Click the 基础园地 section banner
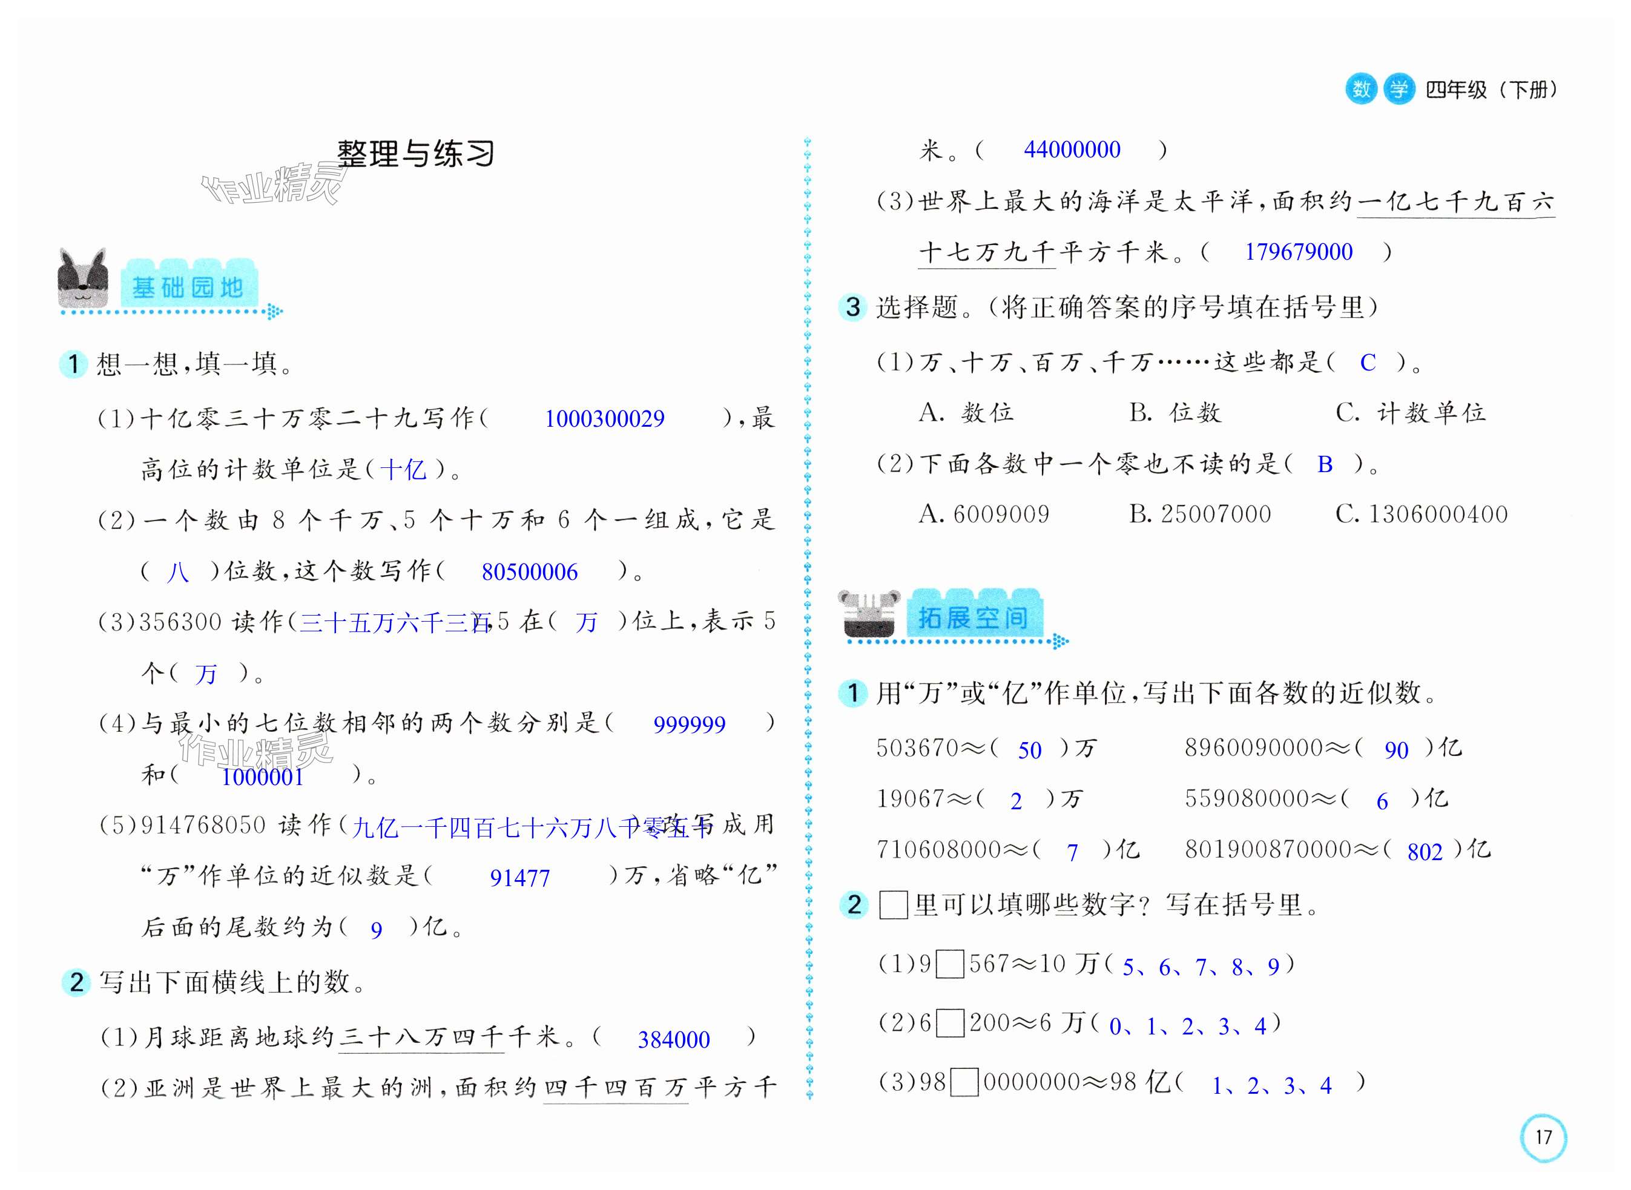Viewport: 1631px width, 1190px height. tap(188, 288)
